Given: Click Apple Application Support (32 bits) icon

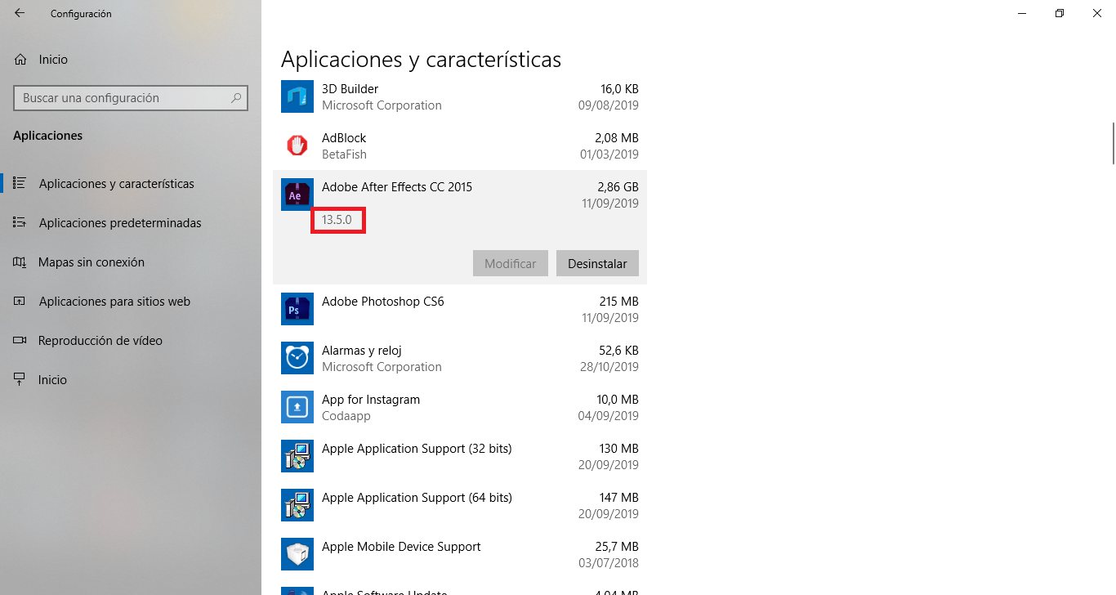Looking at the screenshot, I should [x=297, y=456].
